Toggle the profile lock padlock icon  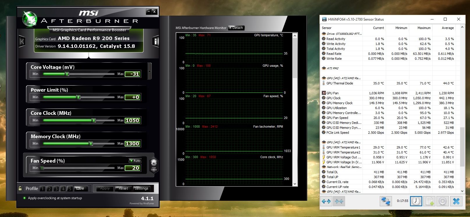[20, 188]
